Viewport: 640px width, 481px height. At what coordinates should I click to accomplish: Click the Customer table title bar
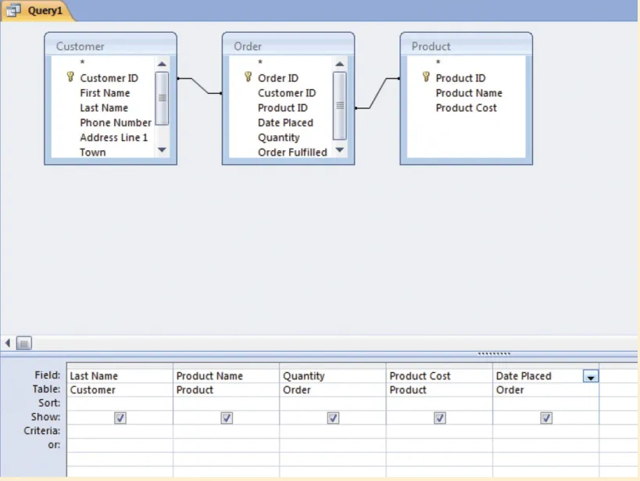point(111,45)
